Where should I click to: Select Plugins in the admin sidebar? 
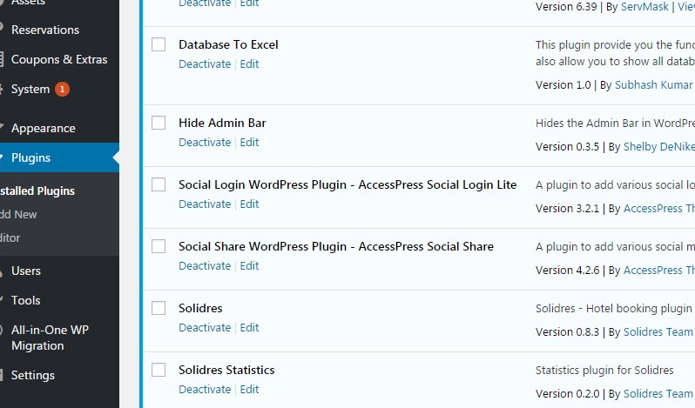point(31,157)
